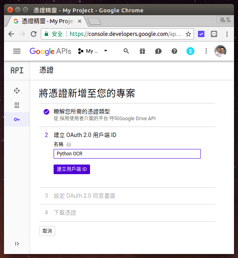Click the 憑證 page heading
The image size is (238, 258).
(46, 70)
